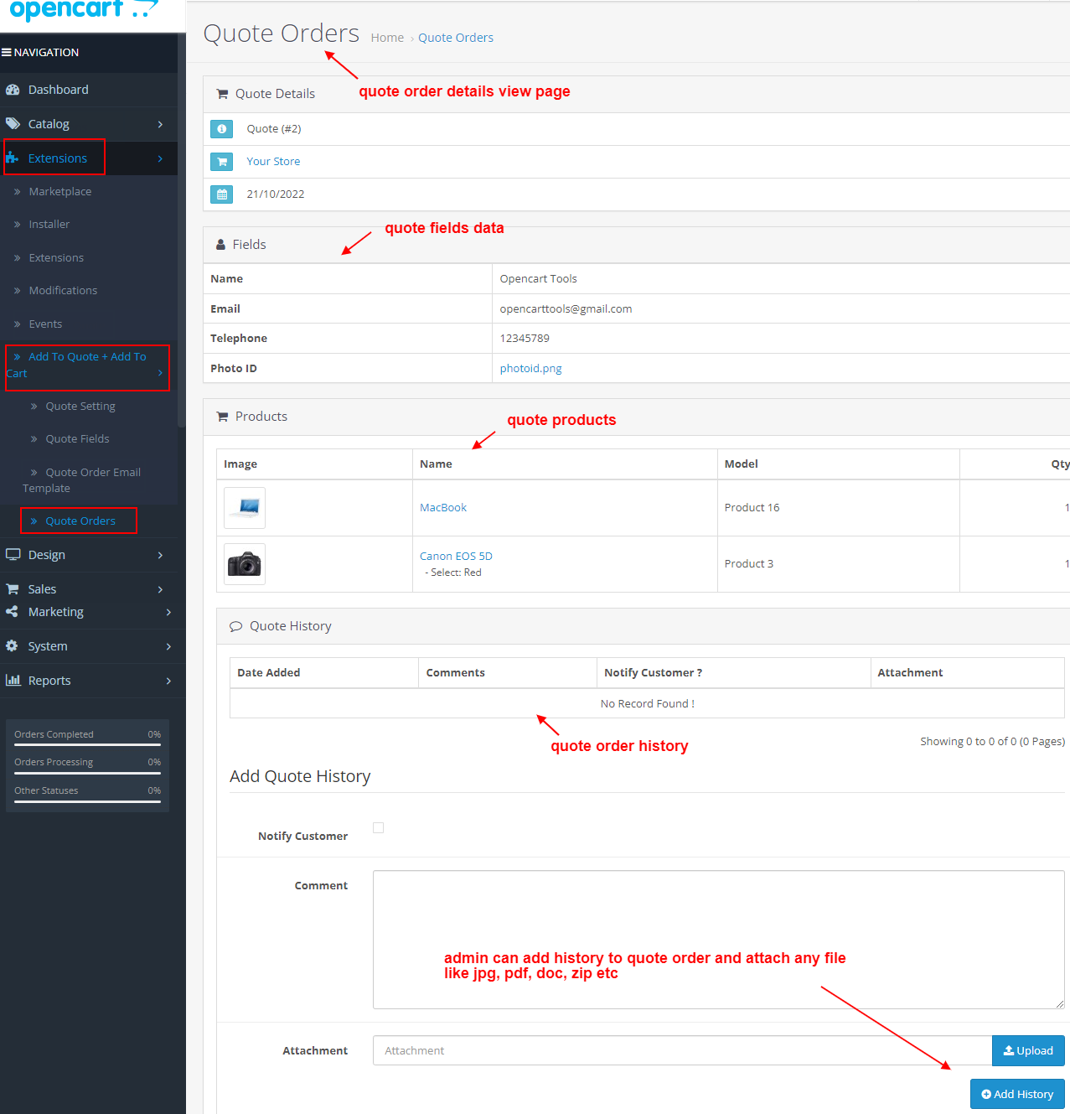This screenshot has height=1114, width=1070.
Task: Expand the Design menu chevron
Action: [160, 555]
